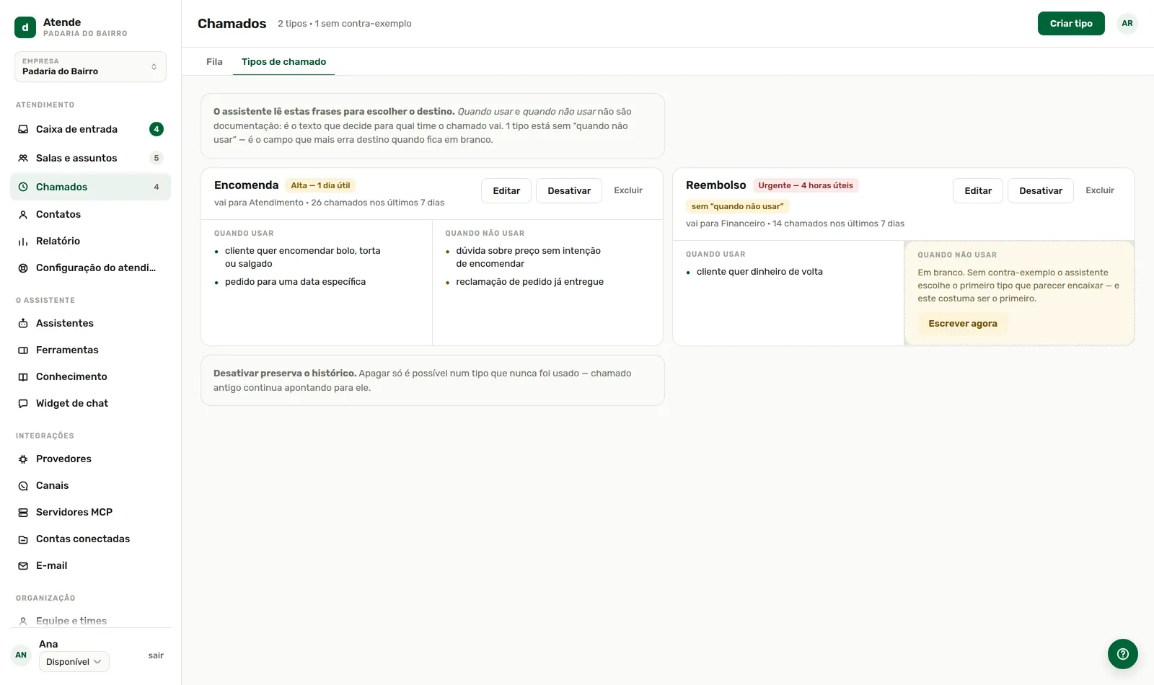Image resolution: width=1154 pixels, height=685 pixels.
Task: Open the help question mark button
Action: [1123, 654]
